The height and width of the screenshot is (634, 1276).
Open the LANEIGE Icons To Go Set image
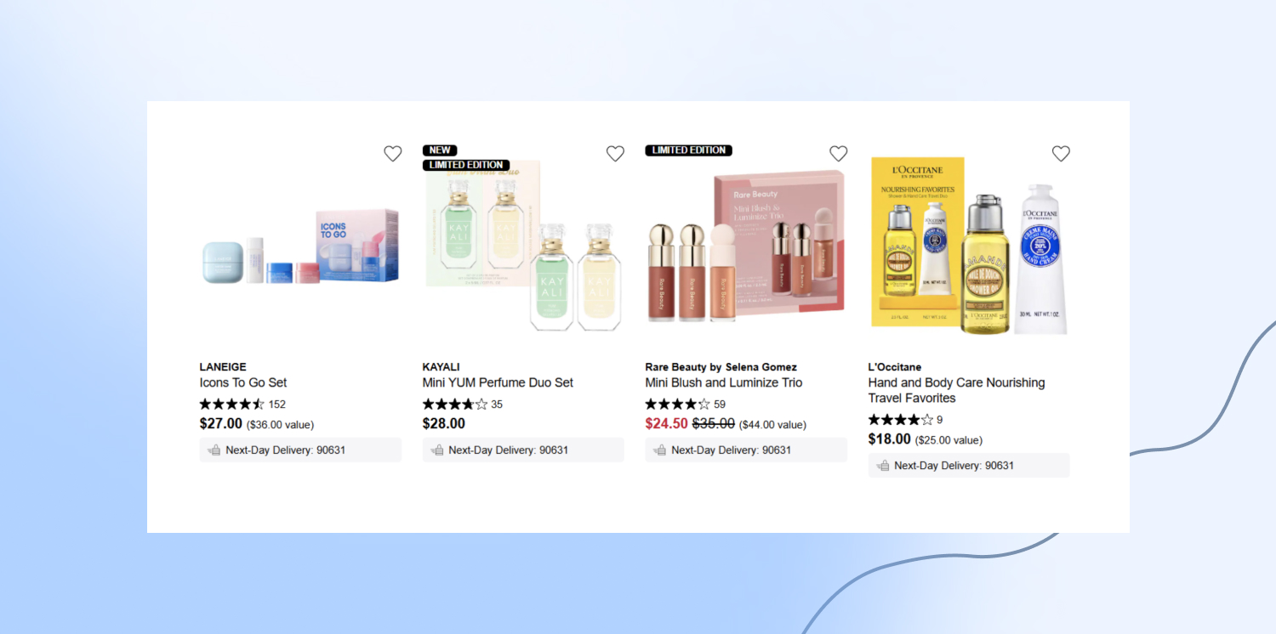click(x=300, y=247)
